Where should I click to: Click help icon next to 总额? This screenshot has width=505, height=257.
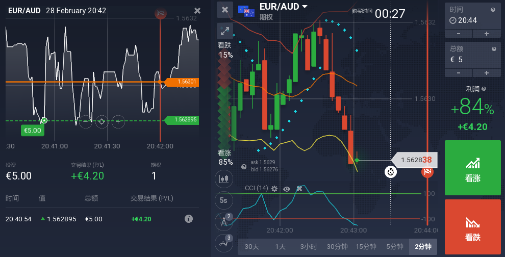(494, 49)
